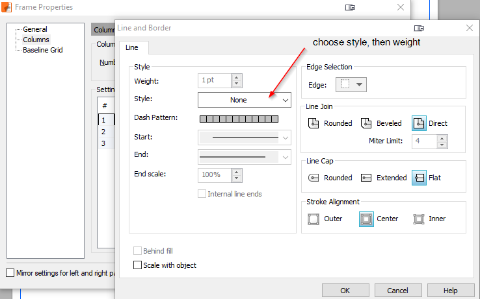Increase the Miter Limit value
The image size is (480, 299).
(442, 138)
